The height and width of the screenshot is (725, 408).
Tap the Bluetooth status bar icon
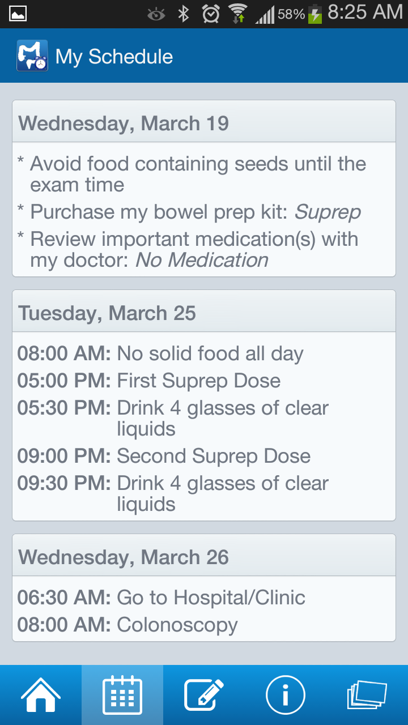[x=183, y=14]
